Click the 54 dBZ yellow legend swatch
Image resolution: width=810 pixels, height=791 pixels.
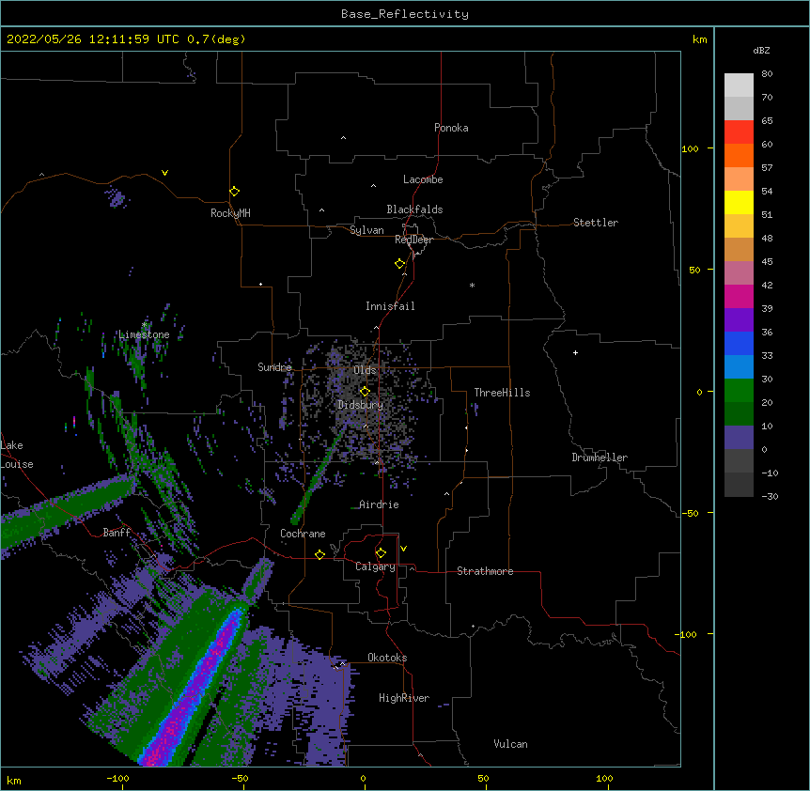pos(739,202)
